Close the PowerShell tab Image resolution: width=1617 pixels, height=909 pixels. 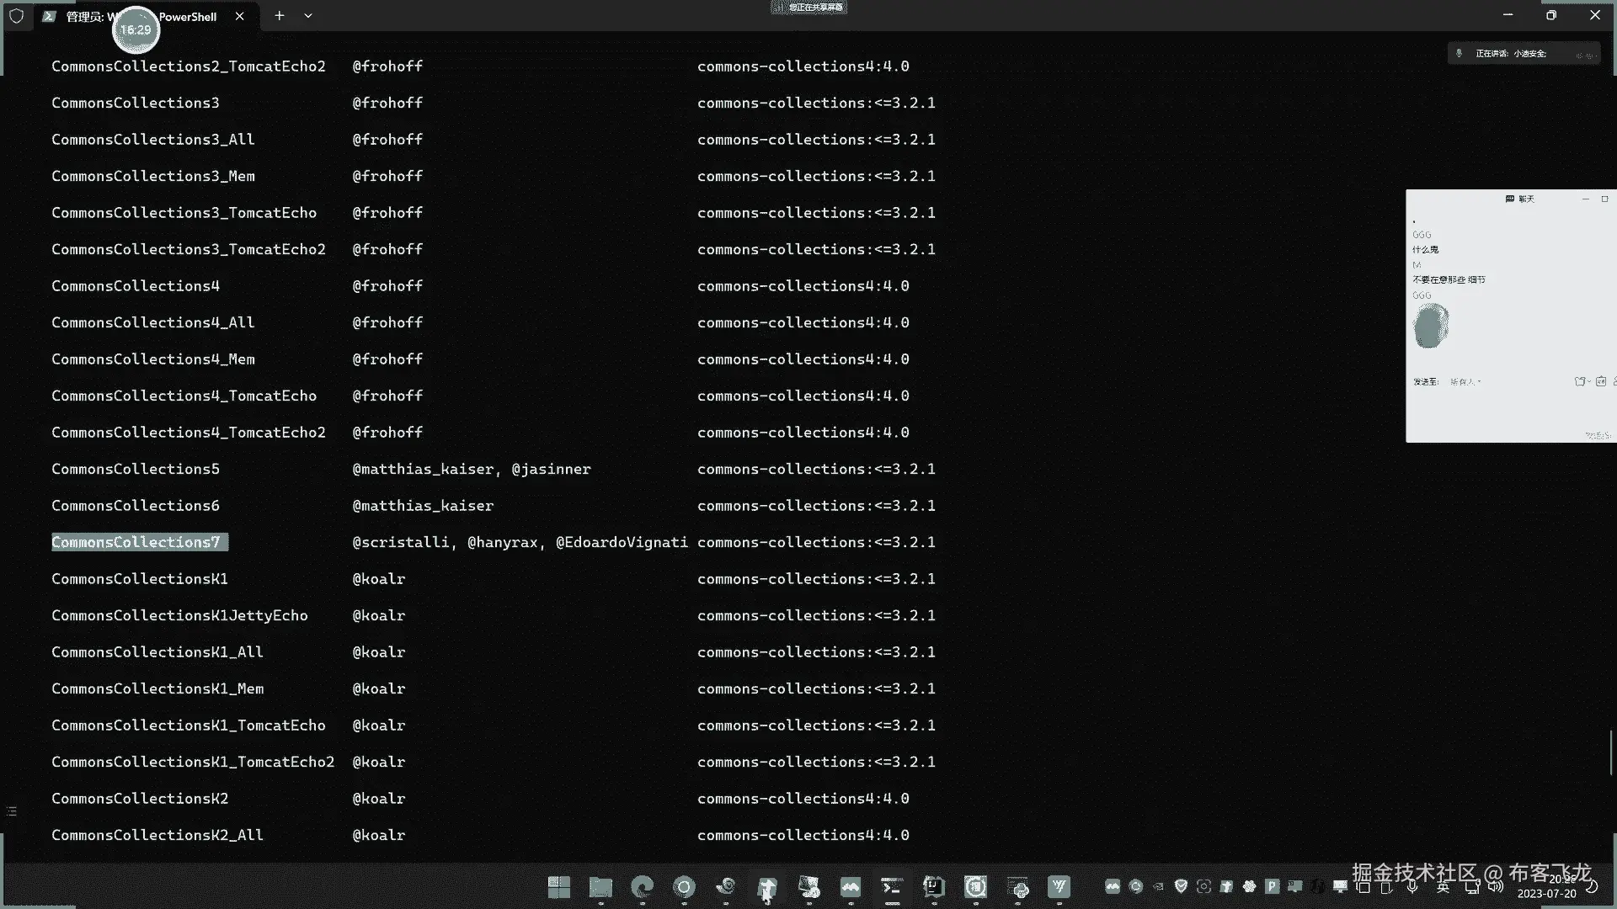[240, 16]
